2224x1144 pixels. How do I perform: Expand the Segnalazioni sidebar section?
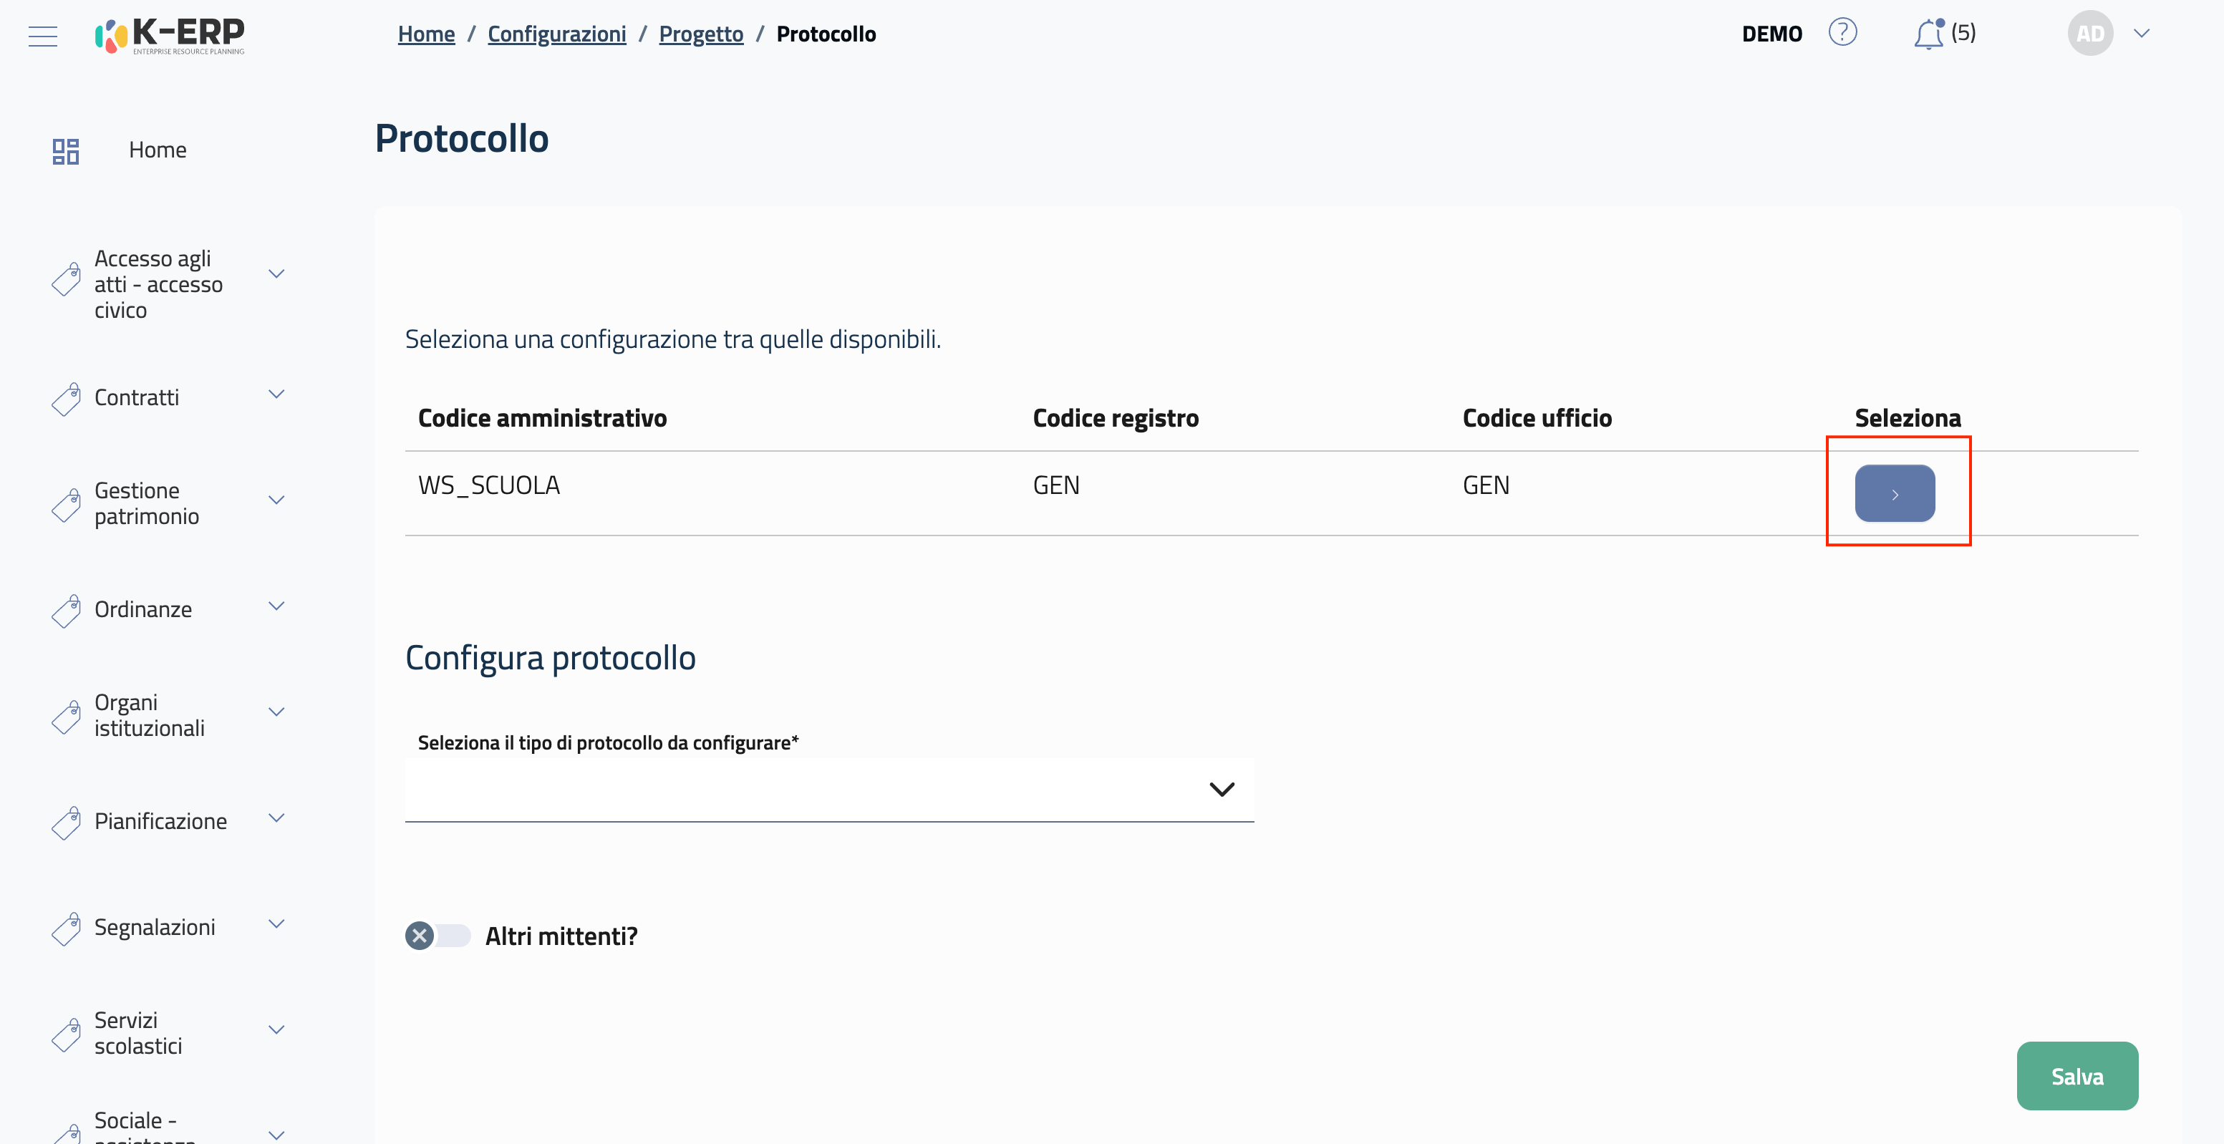click(276, 924)
